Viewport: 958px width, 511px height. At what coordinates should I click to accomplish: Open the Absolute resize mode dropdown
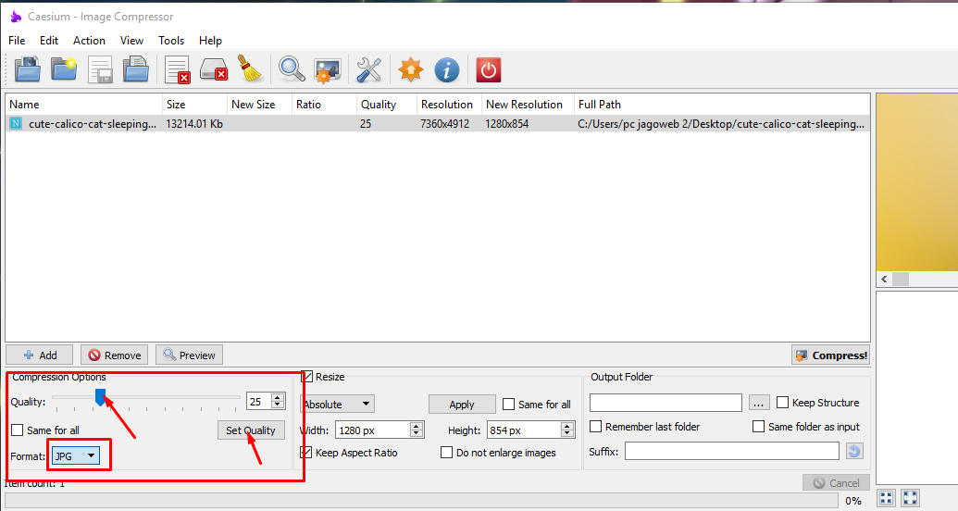(x=338, y=404)
